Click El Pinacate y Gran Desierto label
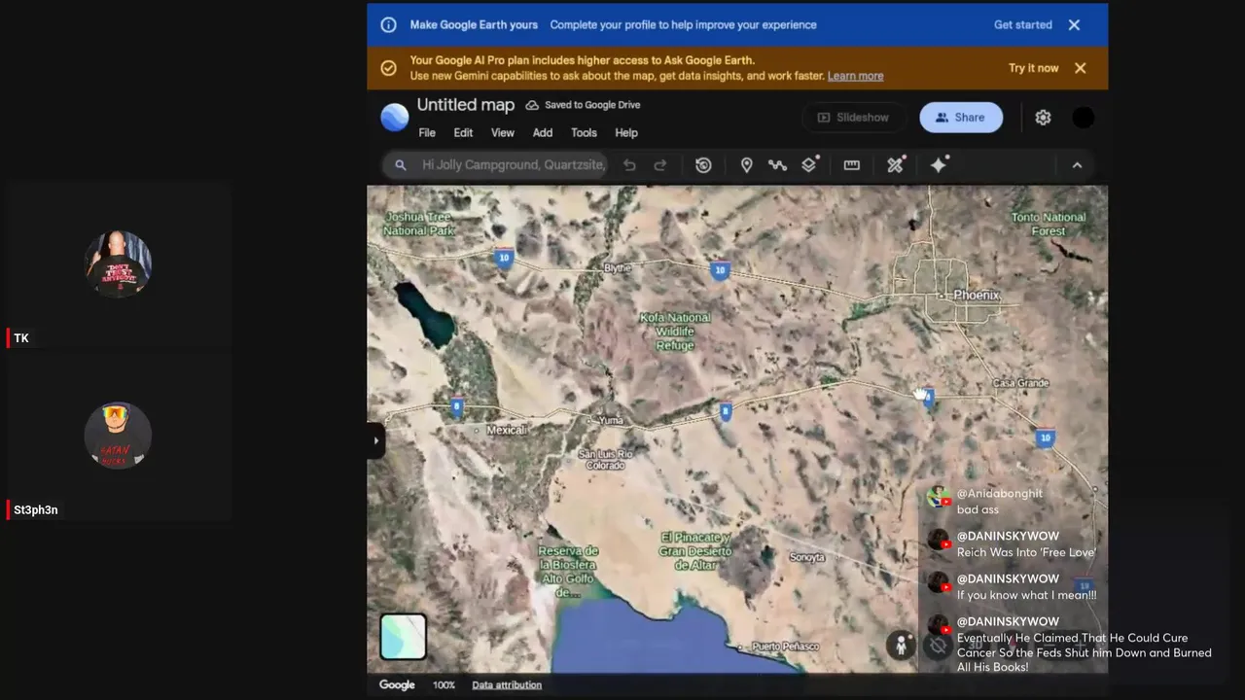This screenshot has width=1245, height=700. (x=694, y=551)
